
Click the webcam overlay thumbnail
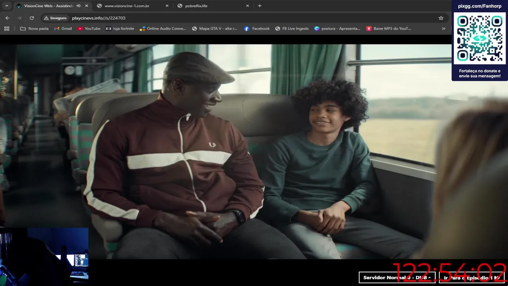[44, 257]
